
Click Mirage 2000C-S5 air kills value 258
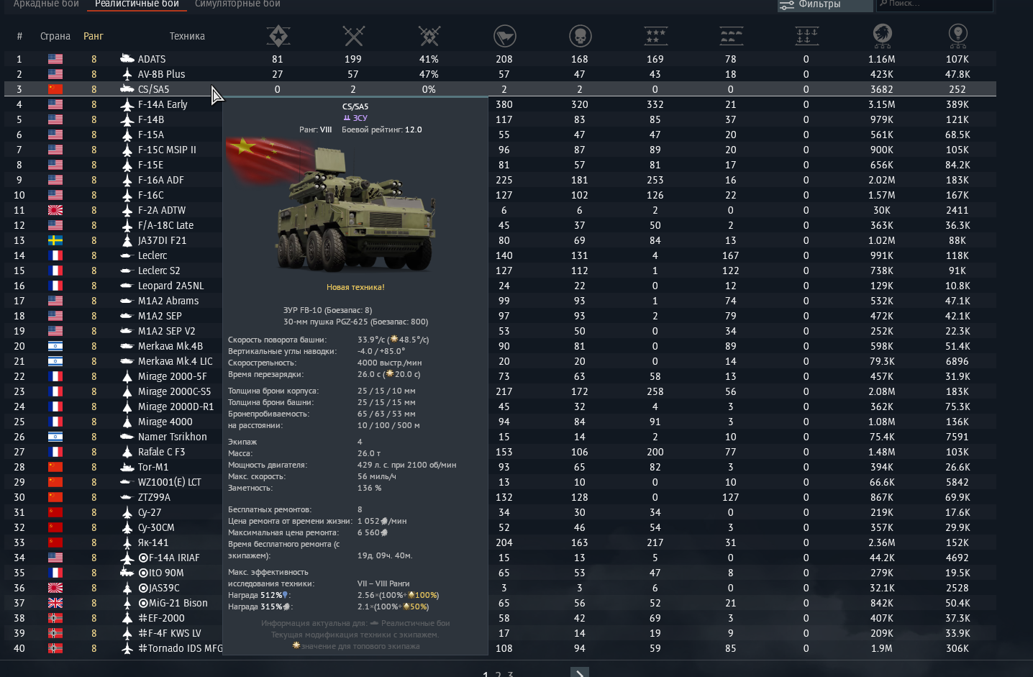(x=655, y=391)
